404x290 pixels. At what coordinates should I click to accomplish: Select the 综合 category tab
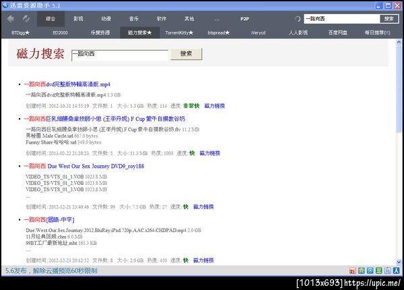point(50,19)
